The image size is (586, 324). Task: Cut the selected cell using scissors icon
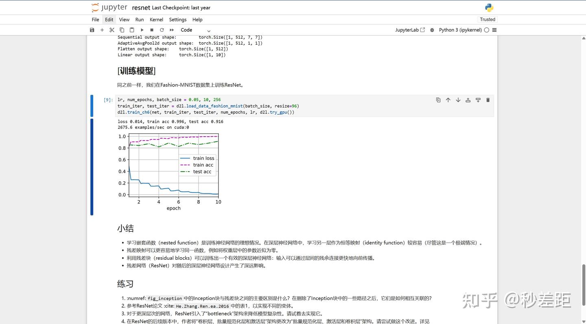pyautogui.click(x=112, y=30)
